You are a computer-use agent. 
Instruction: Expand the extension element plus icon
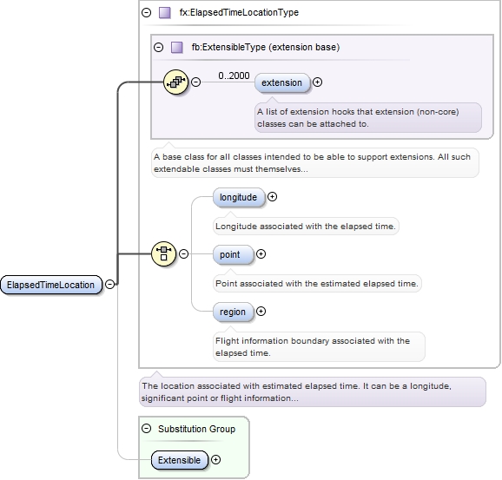pyautogui.click(x=317, y=82)
